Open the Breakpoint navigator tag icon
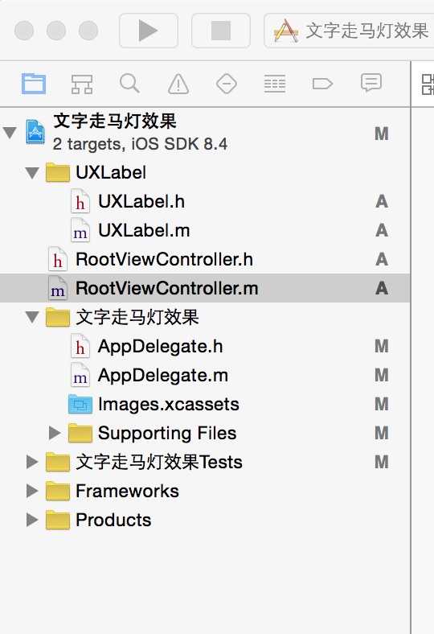Viewport: 434px width, 634px height. [x=322, y=84]
